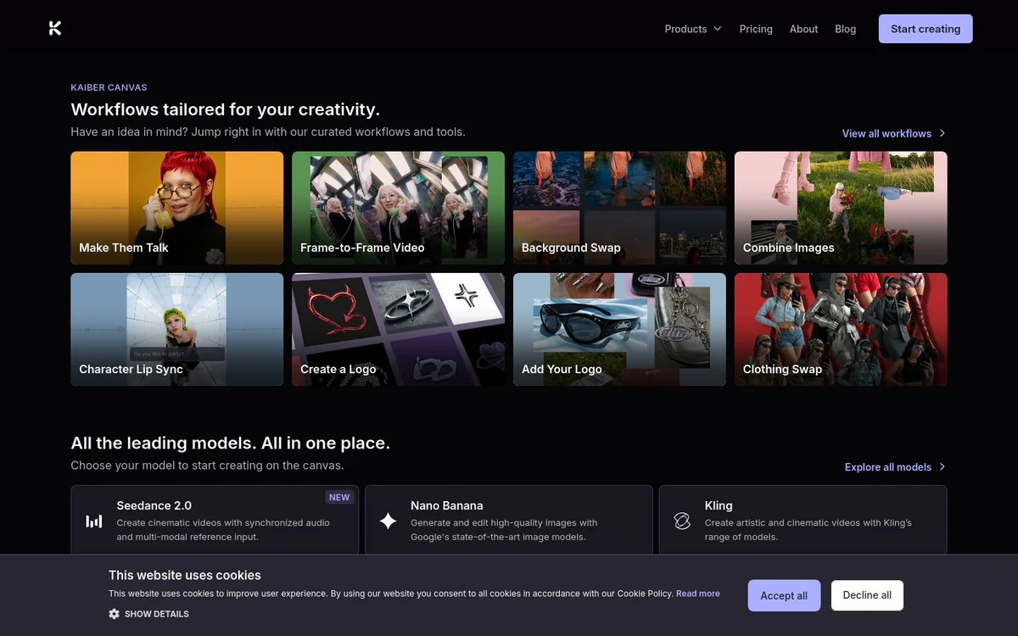This screenshot has height=636, width=1018.
Task: Open the cookie policy Read more link
Action: (x=698, y=594)
